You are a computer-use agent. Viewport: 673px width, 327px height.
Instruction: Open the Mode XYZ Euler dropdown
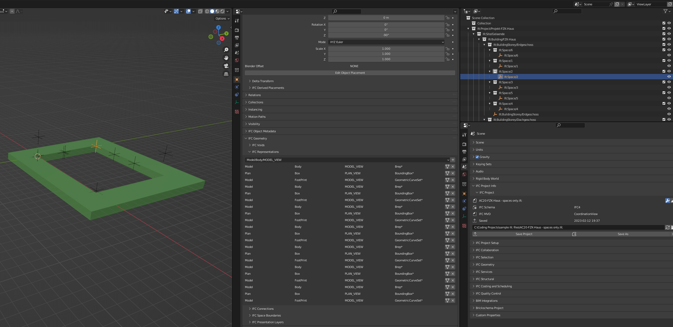click(x=386, y=42)
